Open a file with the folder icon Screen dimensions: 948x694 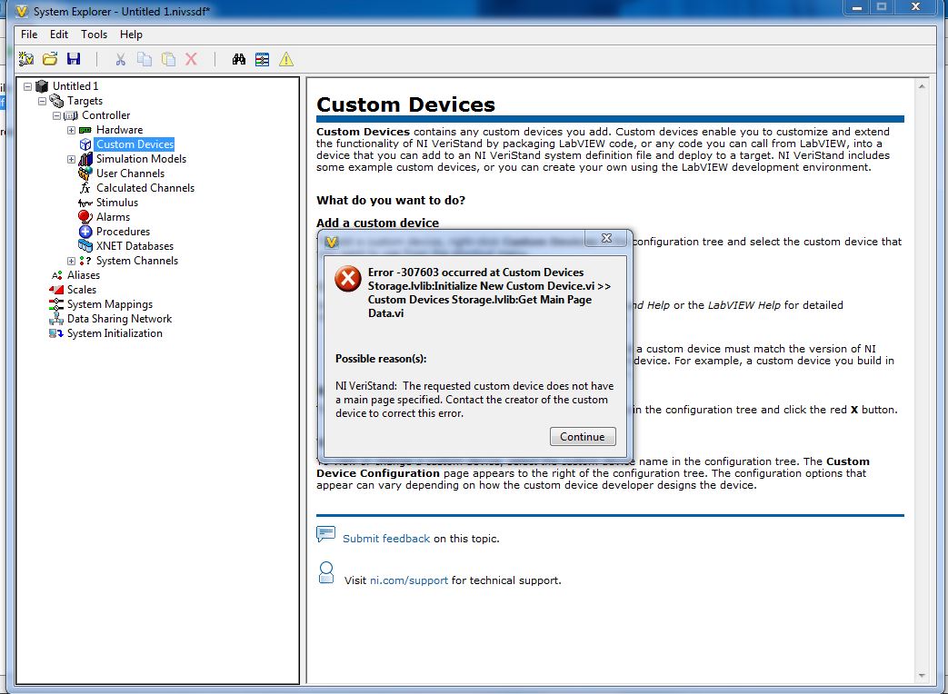[x=50, y=58]
